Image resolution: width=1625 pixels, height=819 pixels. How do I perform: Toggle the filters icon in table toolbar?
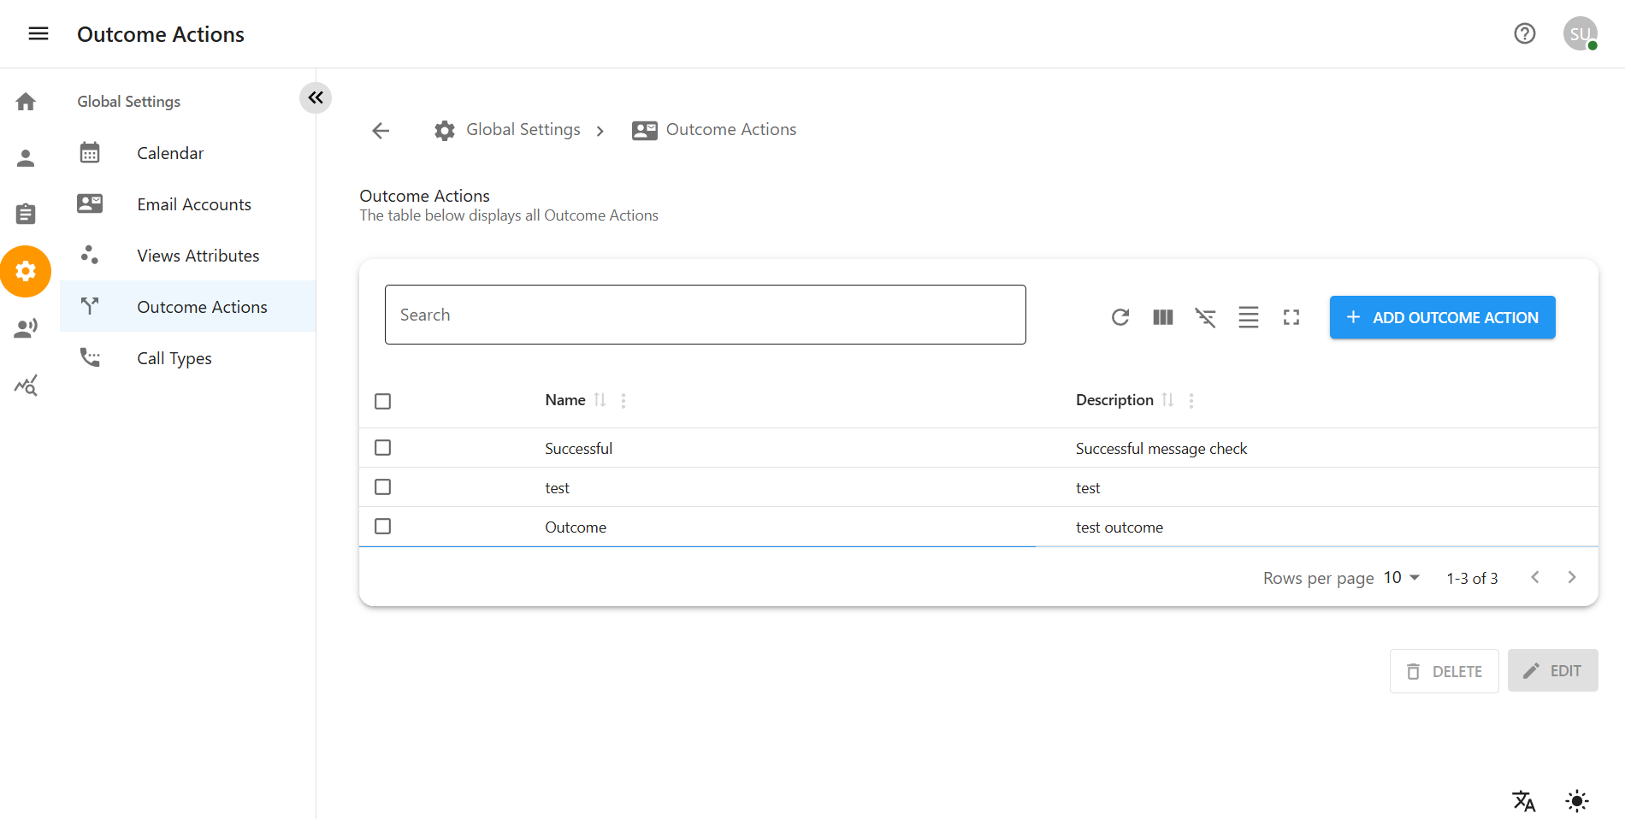coord(1205,317)
